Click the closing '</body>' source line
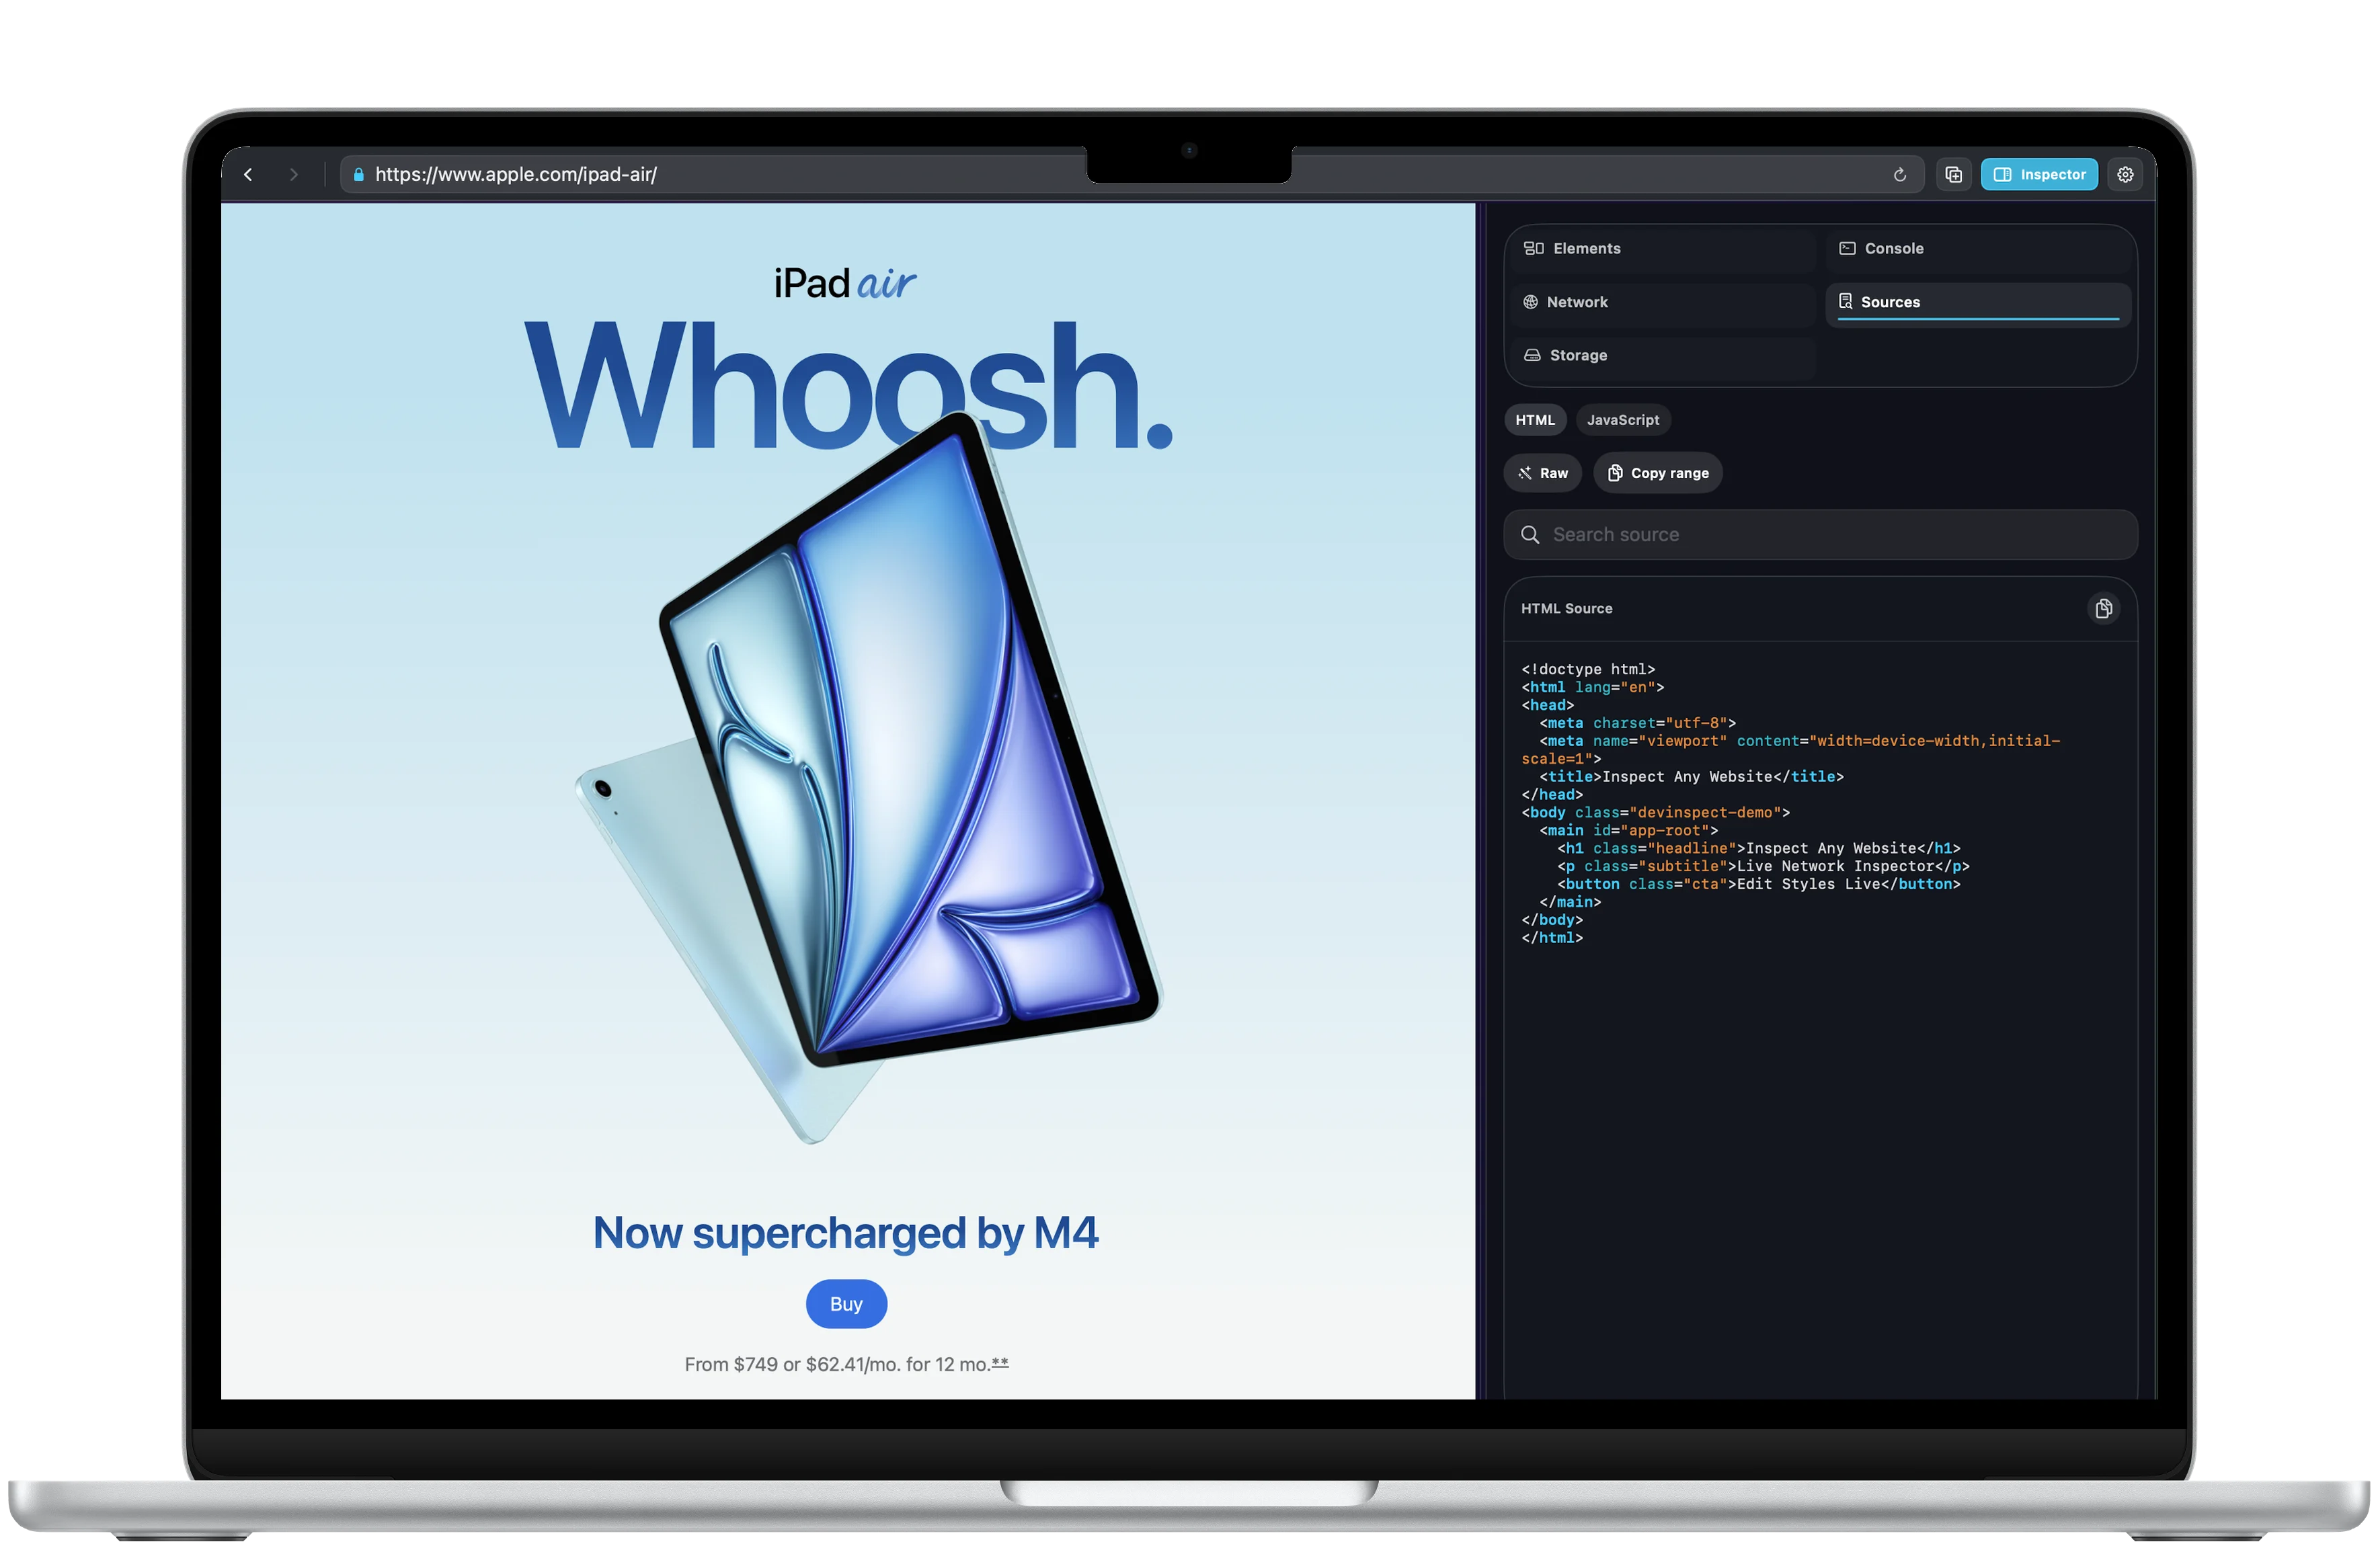Viewport: 2380px width, 1546px height. 1552,921
